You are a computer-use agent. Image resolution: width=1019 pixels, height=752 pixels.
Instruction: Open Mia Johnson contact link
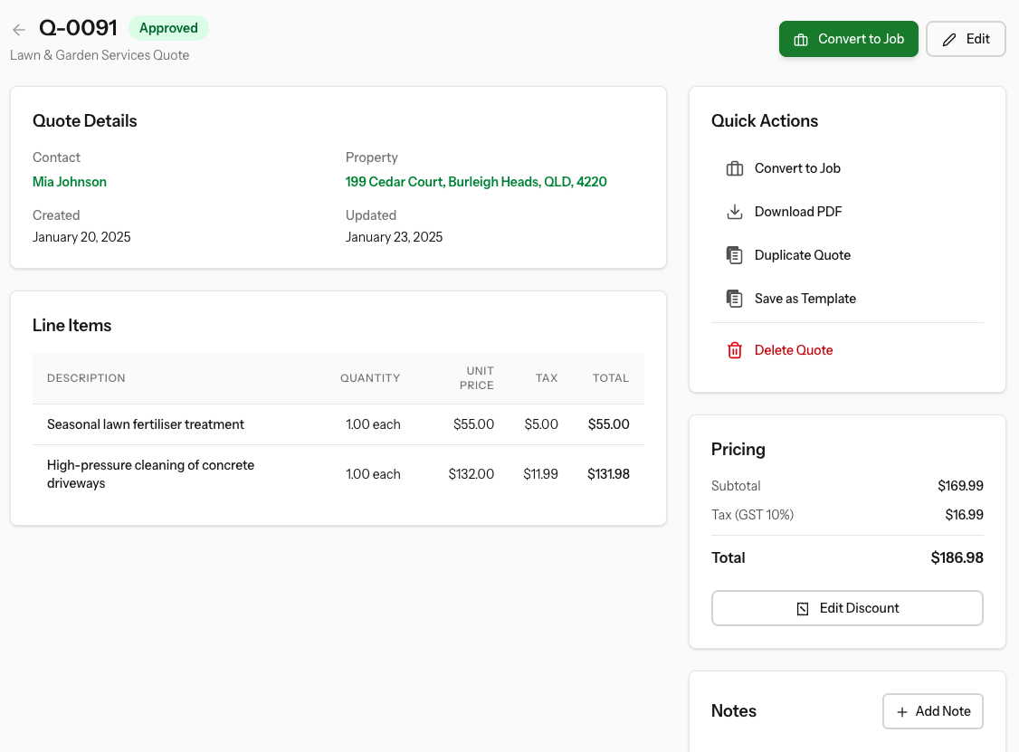point(70,182)
